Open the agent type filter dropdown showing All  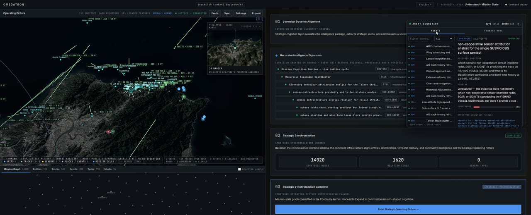coord(443,38)
